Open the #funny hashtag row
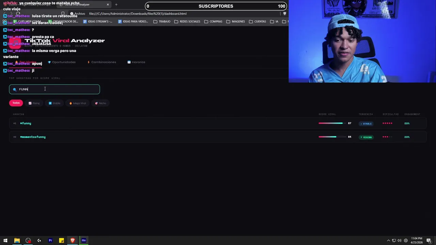 (218, 123)
